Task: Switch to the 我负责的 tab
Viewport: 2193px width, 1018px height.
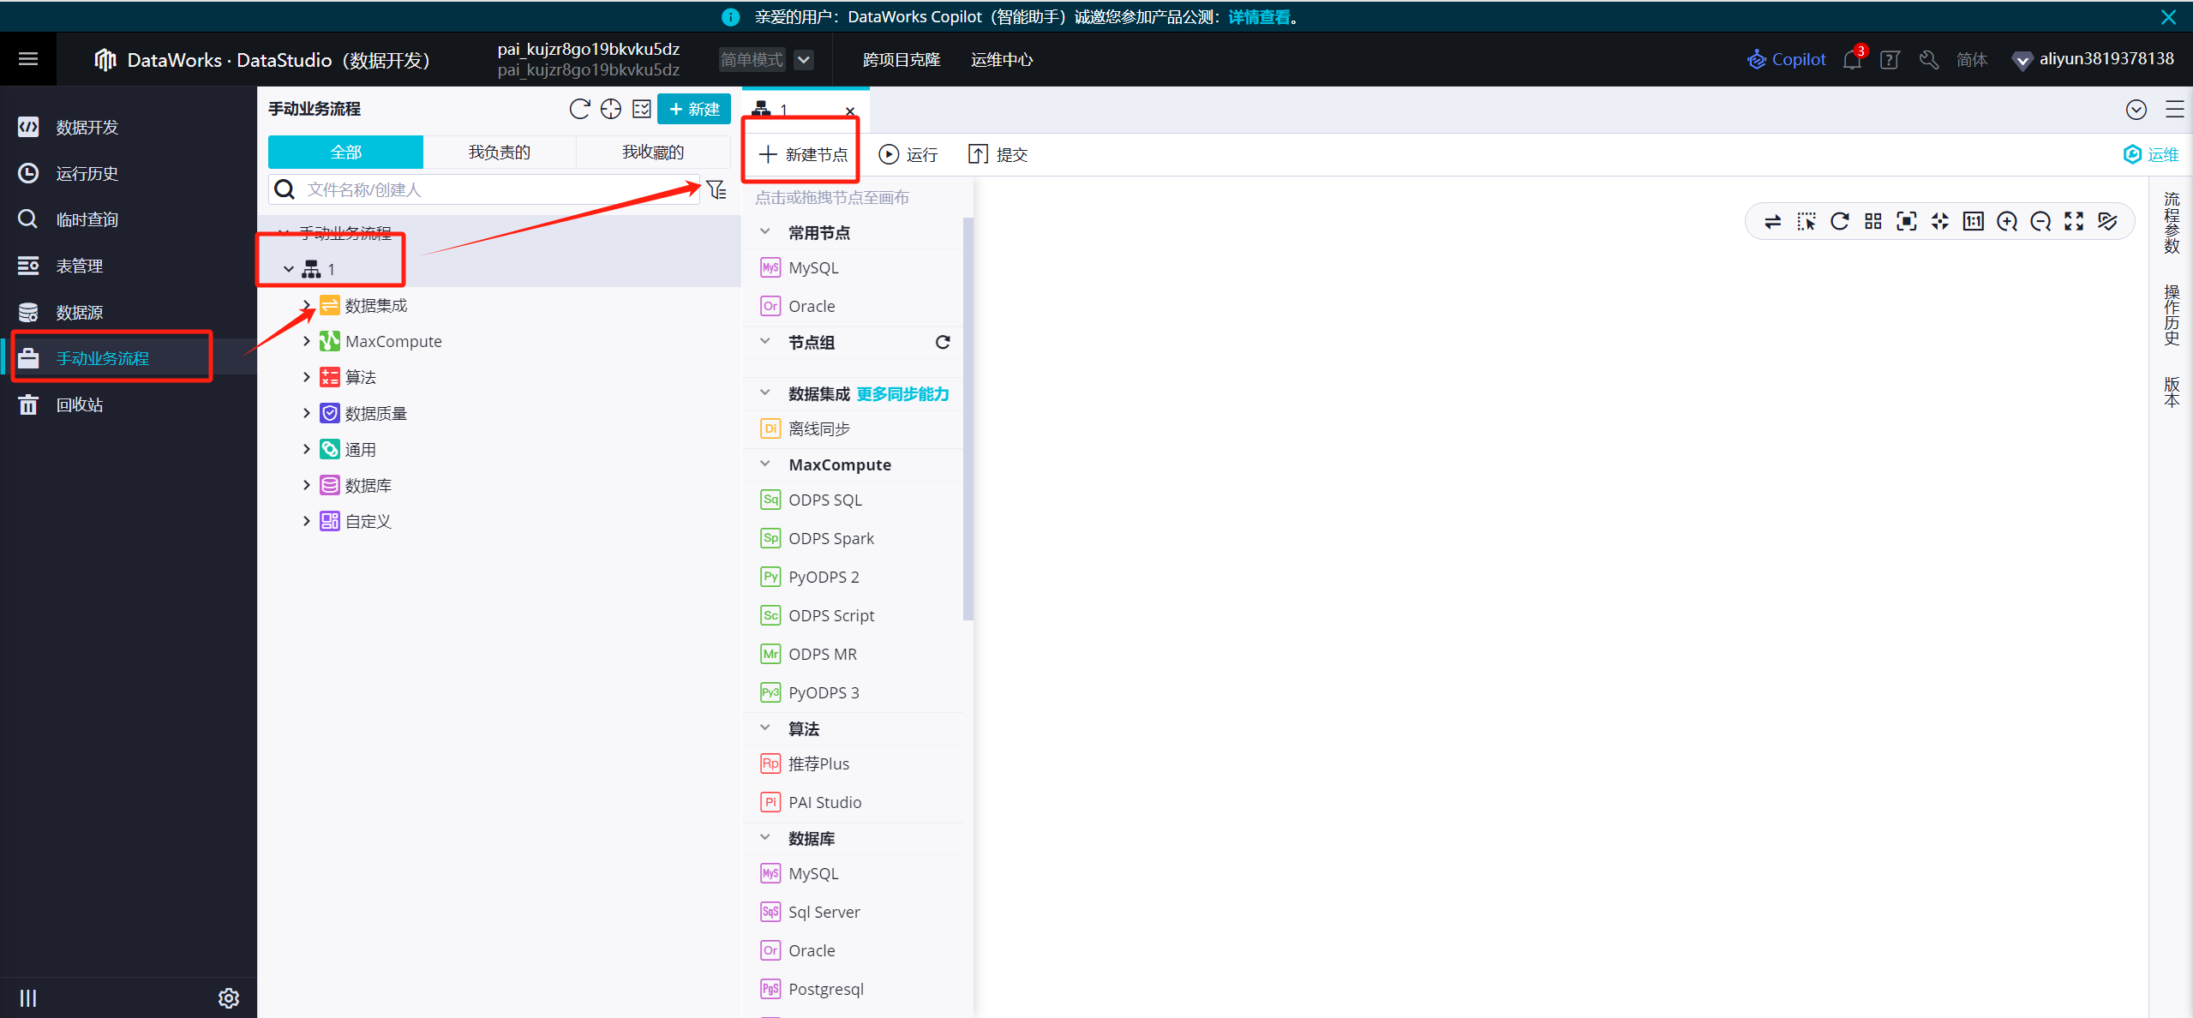Action: (x=499, y=152)
